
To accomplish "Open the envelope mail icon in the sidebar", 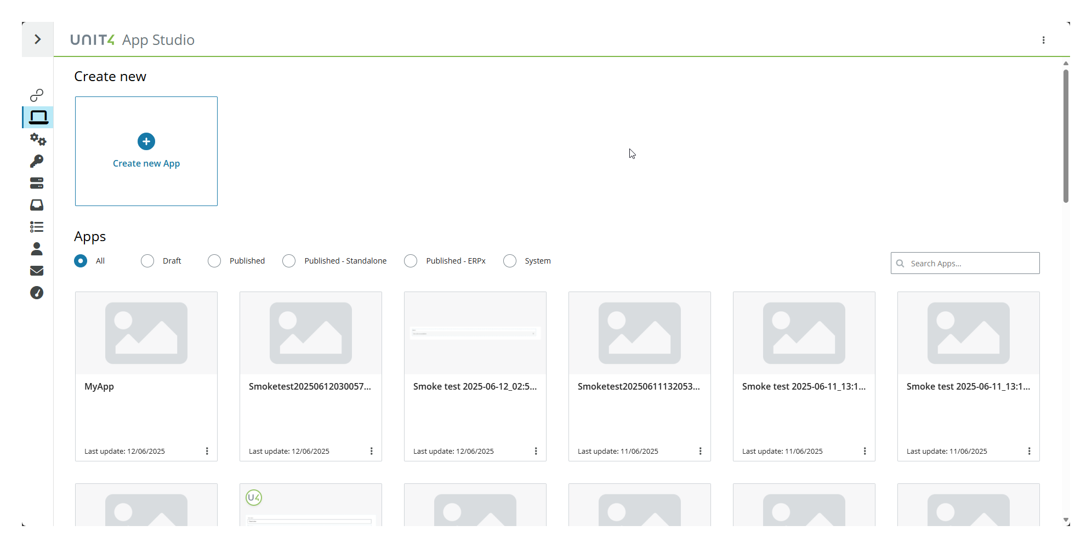I will coord(37,270).
